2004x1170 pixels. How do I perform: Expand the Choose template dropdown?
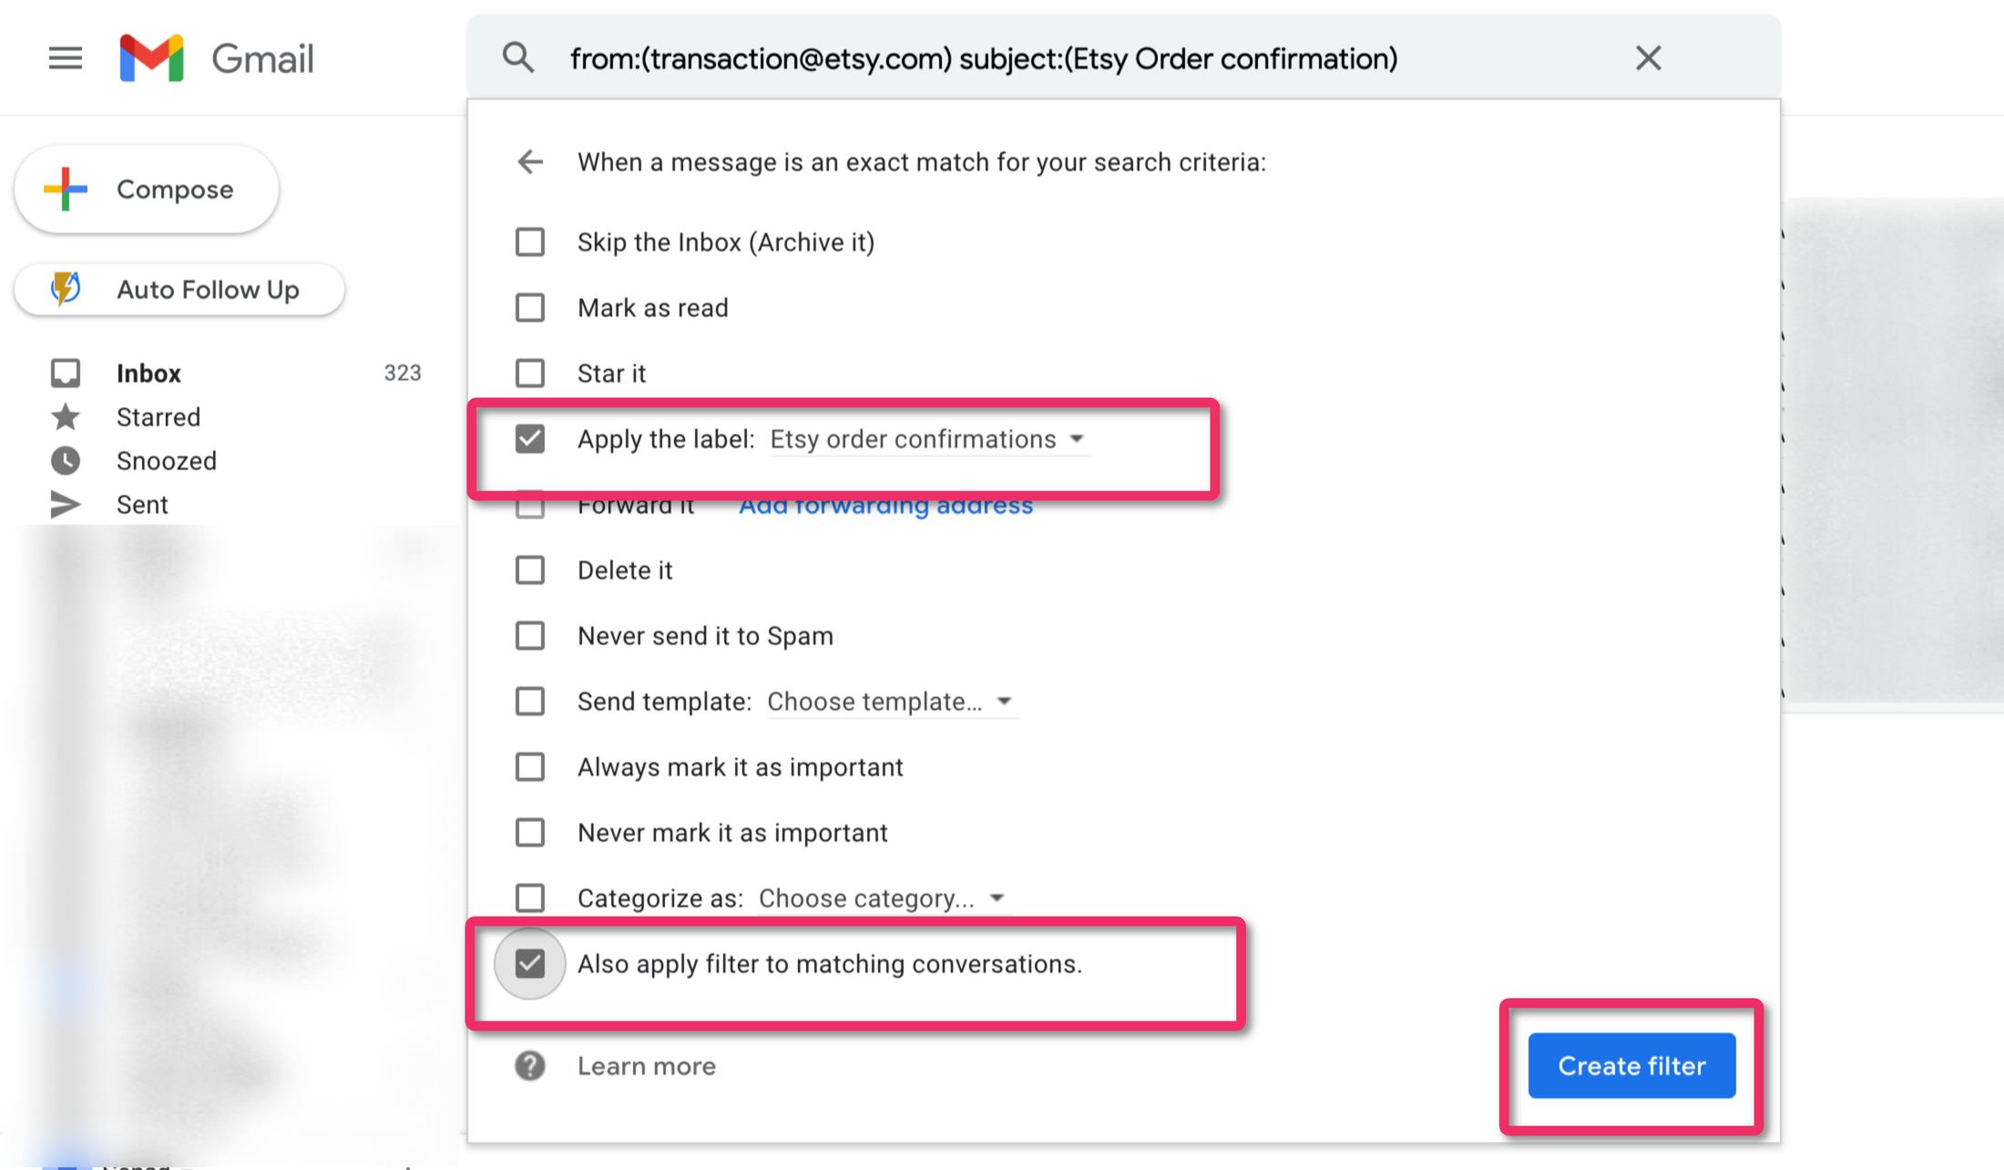pos(892,702)
